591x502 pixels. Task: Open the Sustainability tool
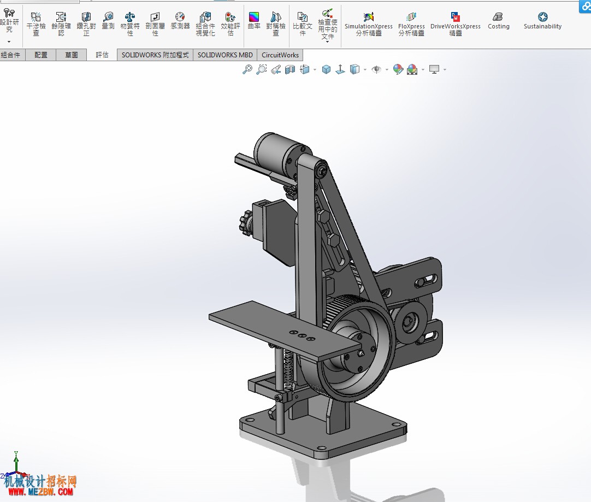542,21
